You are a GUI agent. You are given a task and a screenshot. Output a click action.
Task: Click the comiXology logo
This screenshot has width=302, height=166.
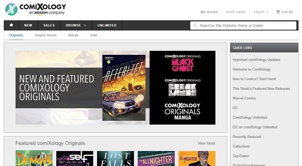[36, 9]
